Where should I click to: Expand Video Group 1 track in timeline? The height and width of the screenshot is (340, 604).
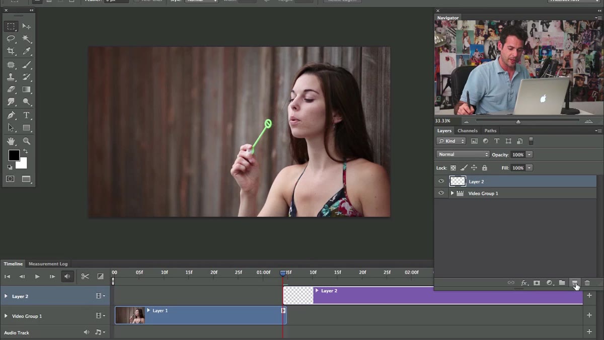6,316
